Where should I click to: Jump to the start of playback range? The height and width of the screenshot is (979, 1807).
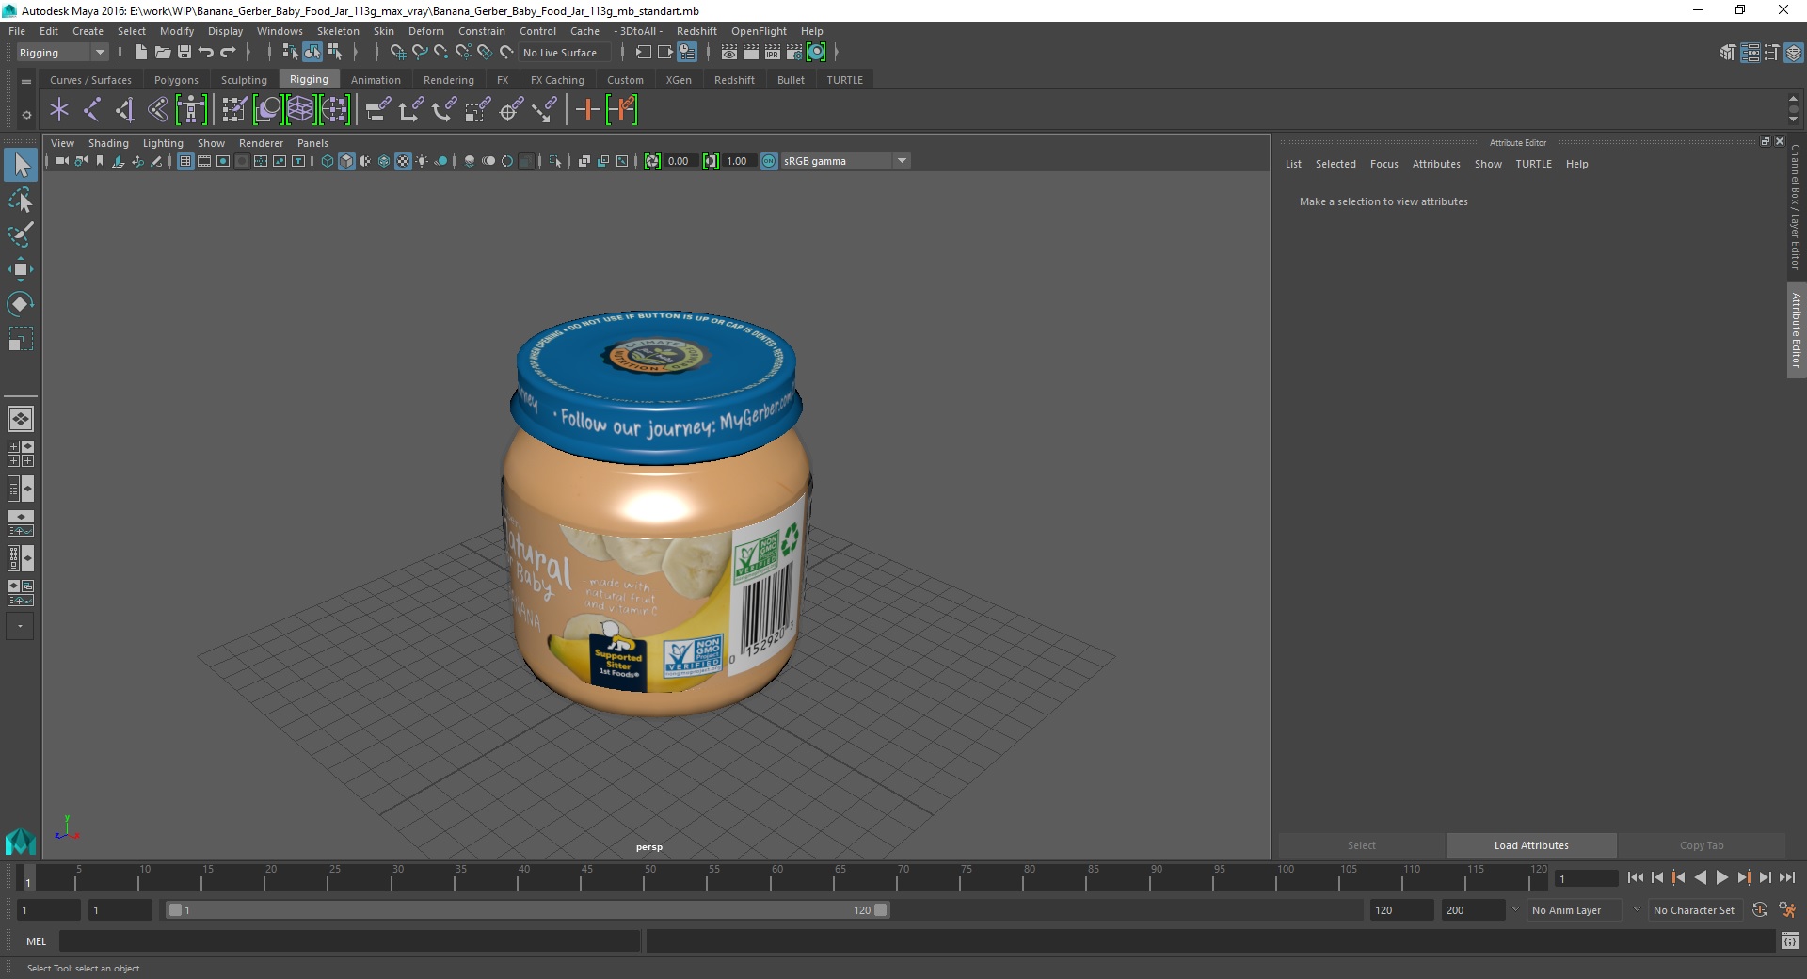[1636, 877]
